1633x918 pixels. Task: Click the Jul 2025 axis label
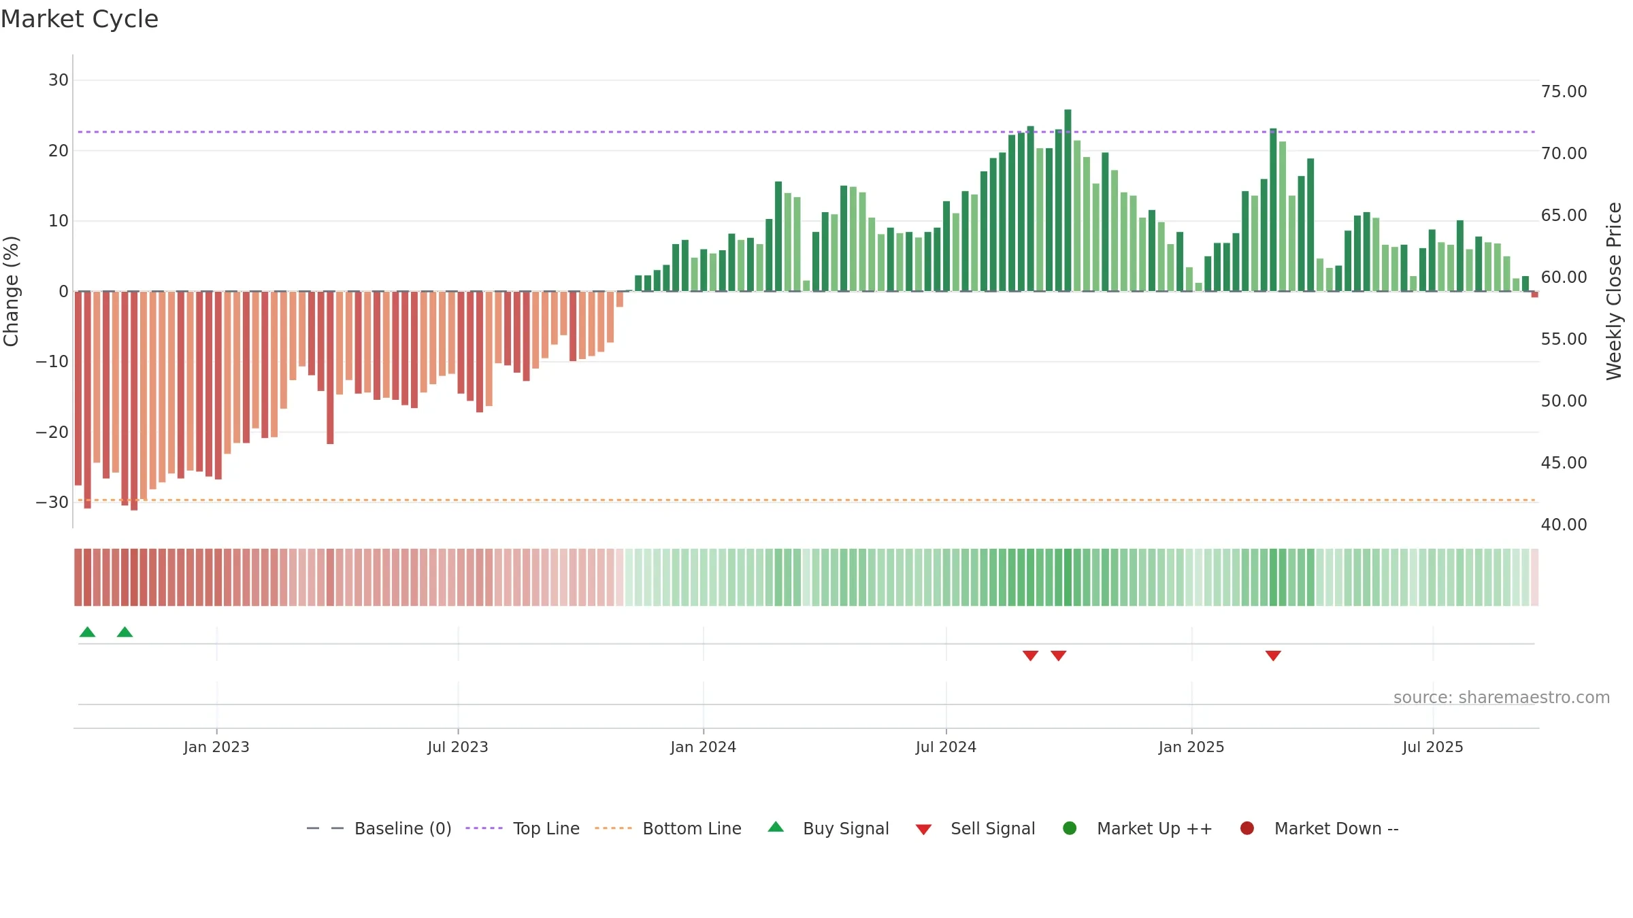pyautogui.click(x=1433, y=747)
